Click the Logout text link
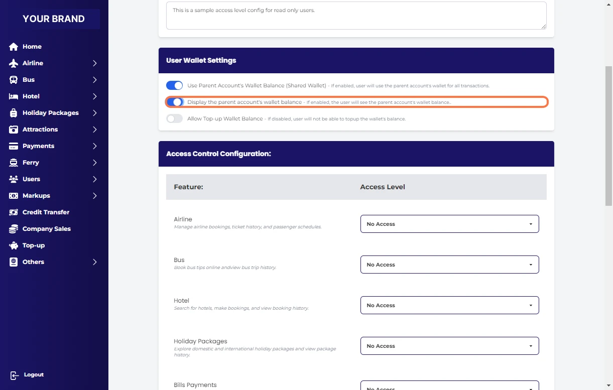613x390 pixels. 34,375
